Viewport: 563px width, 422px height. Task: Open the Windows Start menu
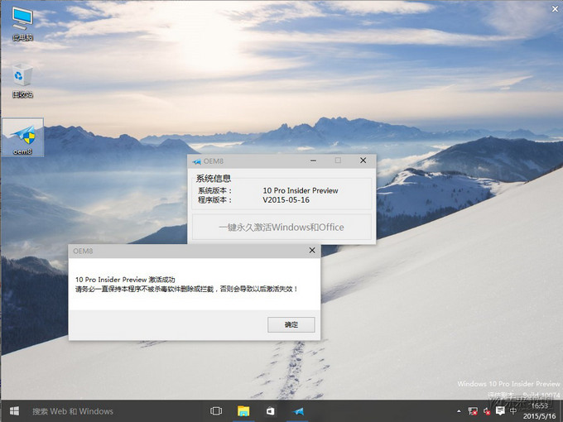[x=13, y=411]
